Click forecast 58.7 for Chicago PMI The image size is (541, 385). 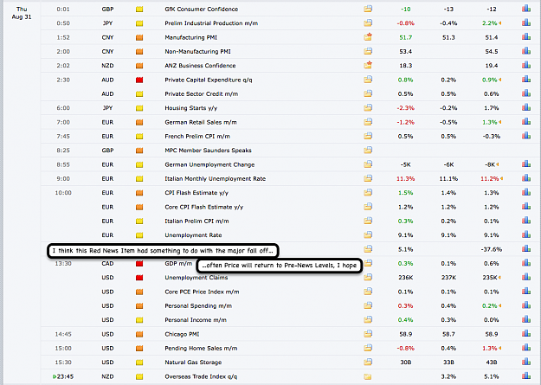[448, 334]
